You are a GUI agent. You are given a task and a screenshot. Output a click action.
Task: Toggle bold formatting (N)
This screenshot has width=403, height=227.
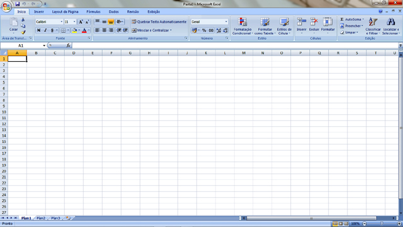[38, 30]
